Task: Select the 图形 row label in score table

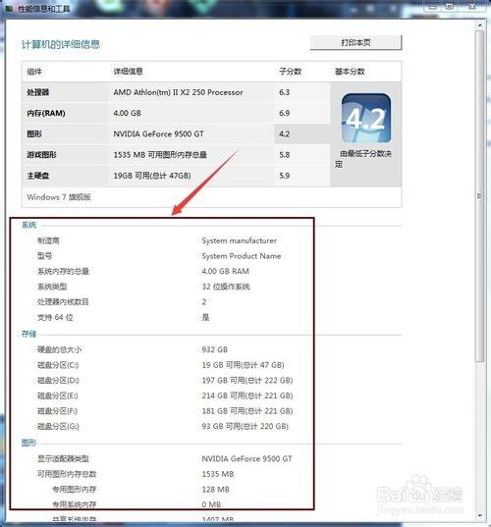Action: point(34,133)
